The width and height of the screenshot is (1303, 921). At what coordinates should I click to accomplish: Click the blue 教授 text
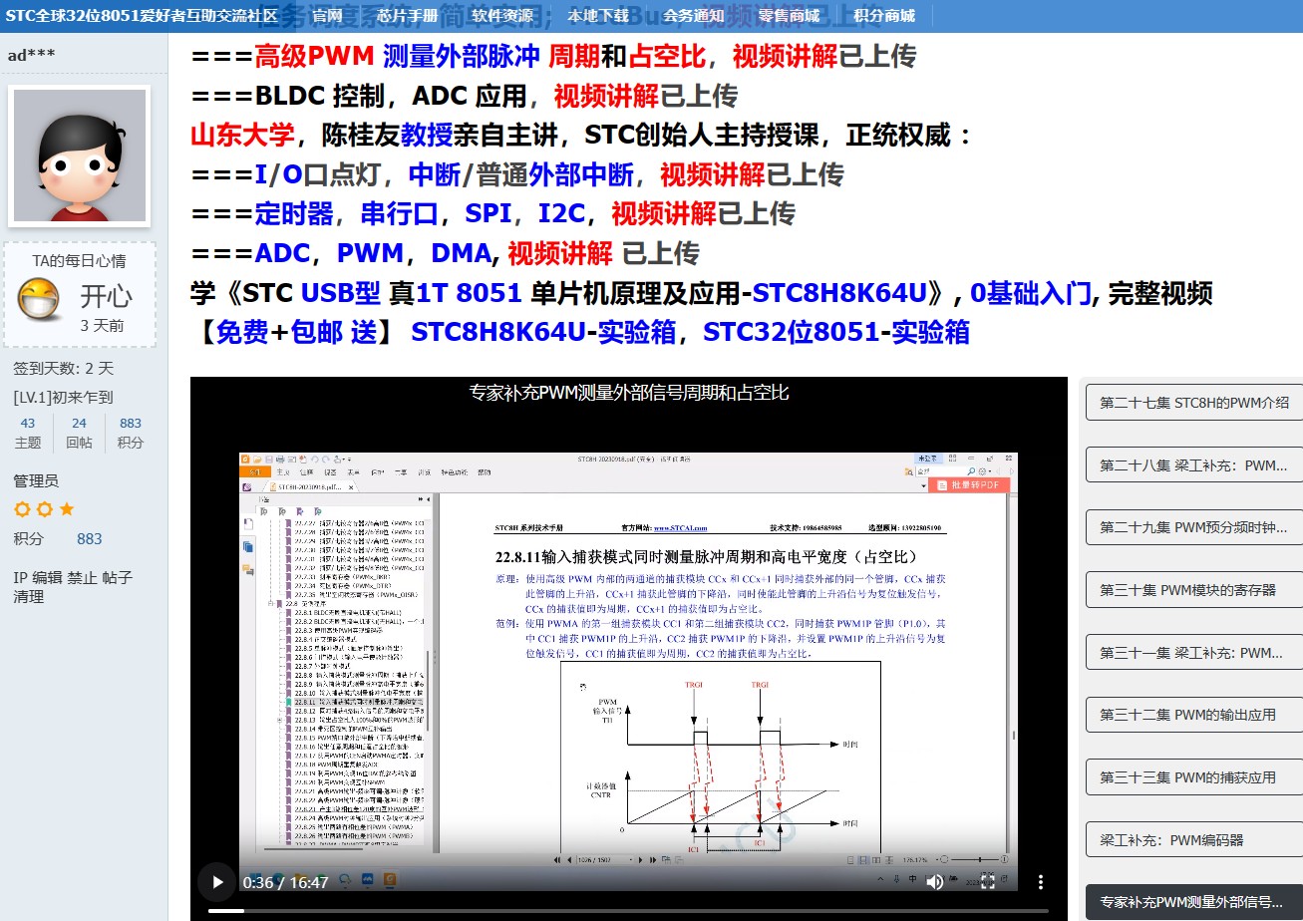click(x=428, y=136)
